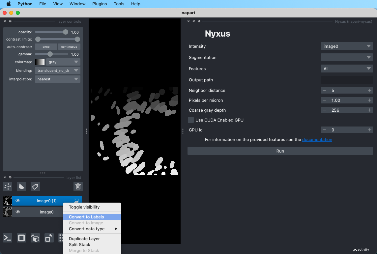Click auto-contrast once button
The image size is (377, 254).
46,47
